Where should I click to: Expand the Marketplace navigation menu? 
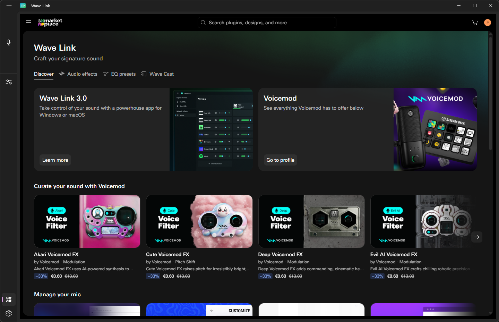(28, 23)
